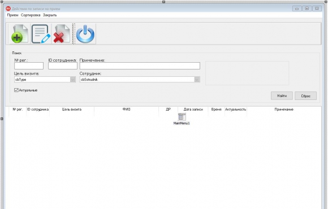The image size is (328, 209).
Task: Click the Актуальность column header
Action: pyautogui.click(x=236, y=110)
